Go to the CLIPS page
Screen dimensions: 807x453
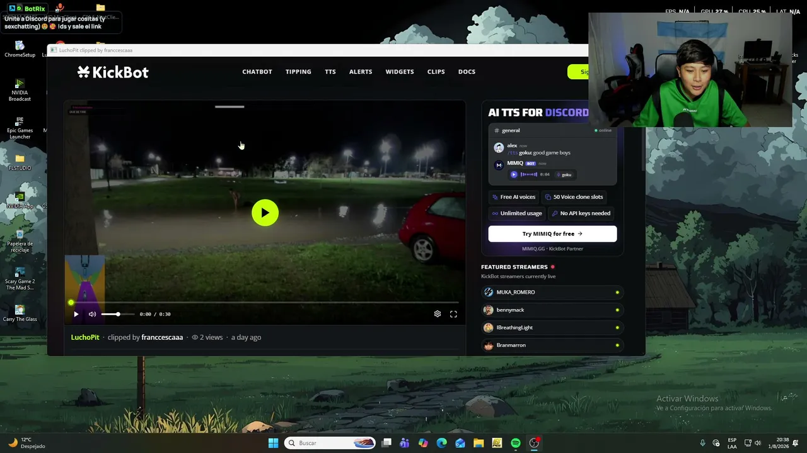[436, 72]
